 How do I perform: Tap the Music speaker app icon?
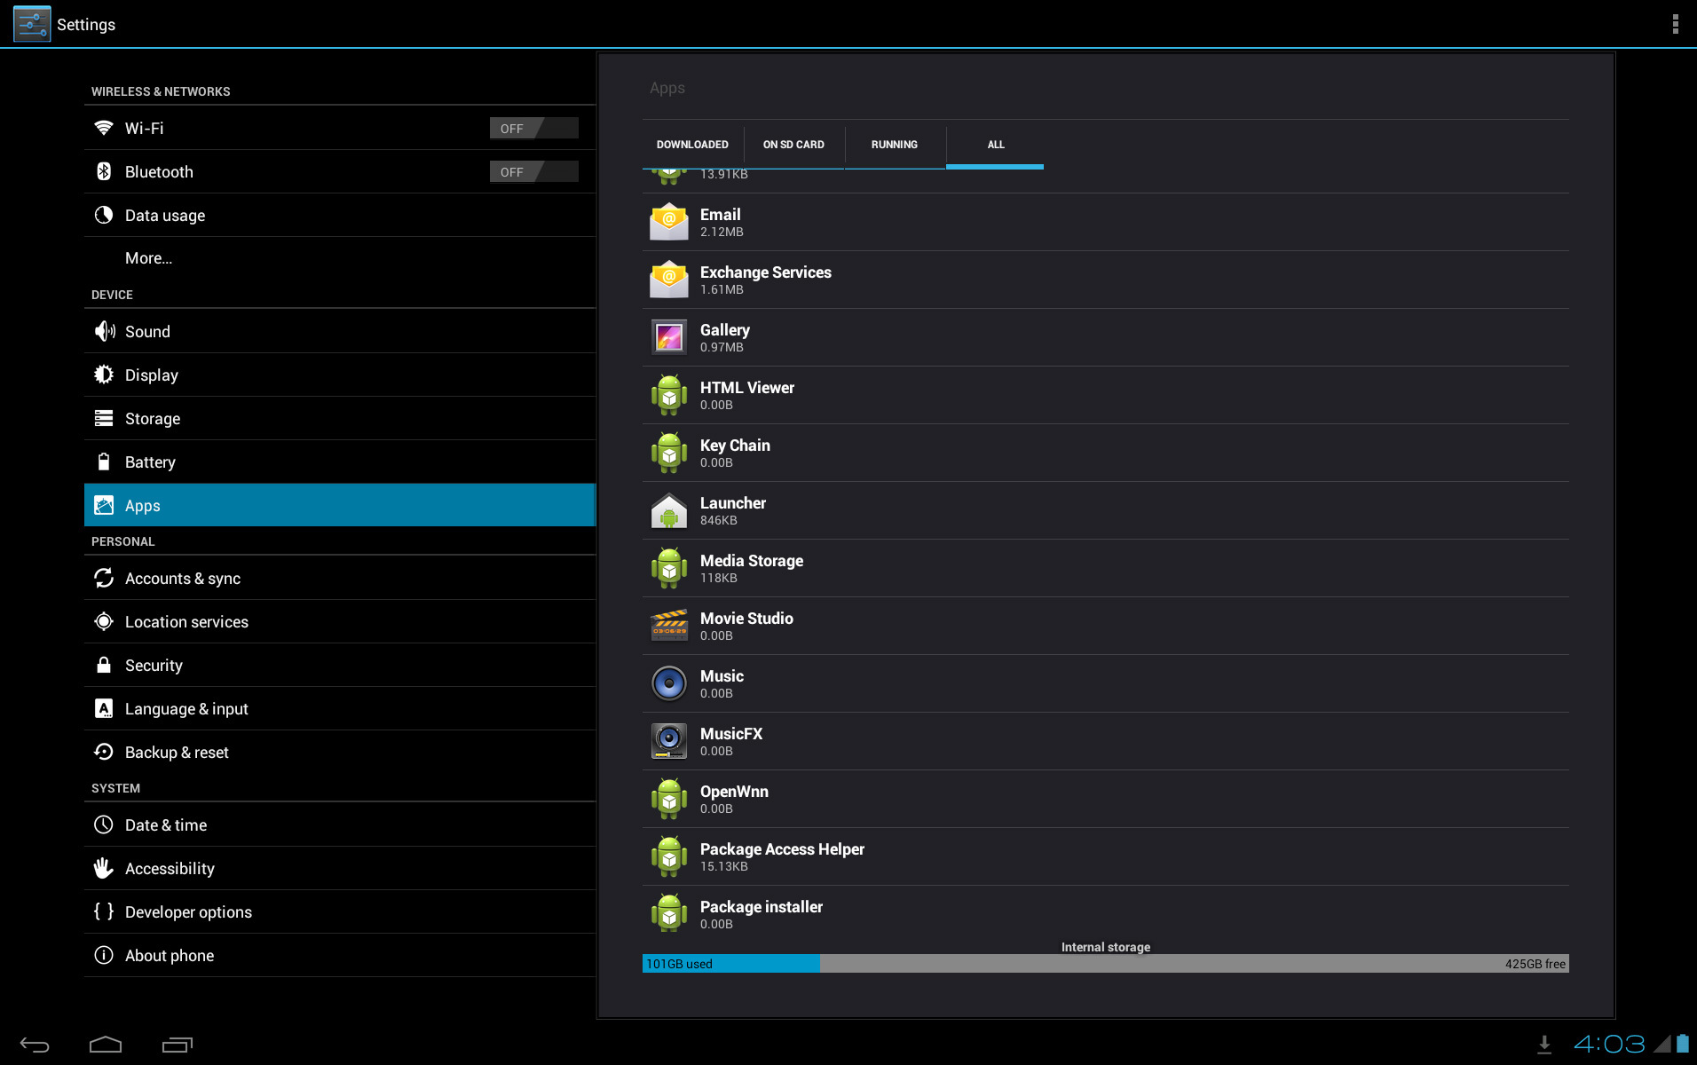point(669,683)
